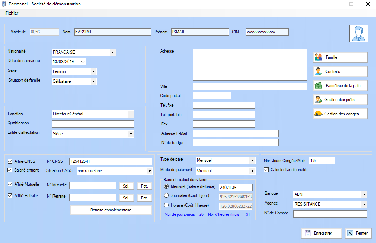Open the Date de naissance date picker

click(x=83, y=62)
